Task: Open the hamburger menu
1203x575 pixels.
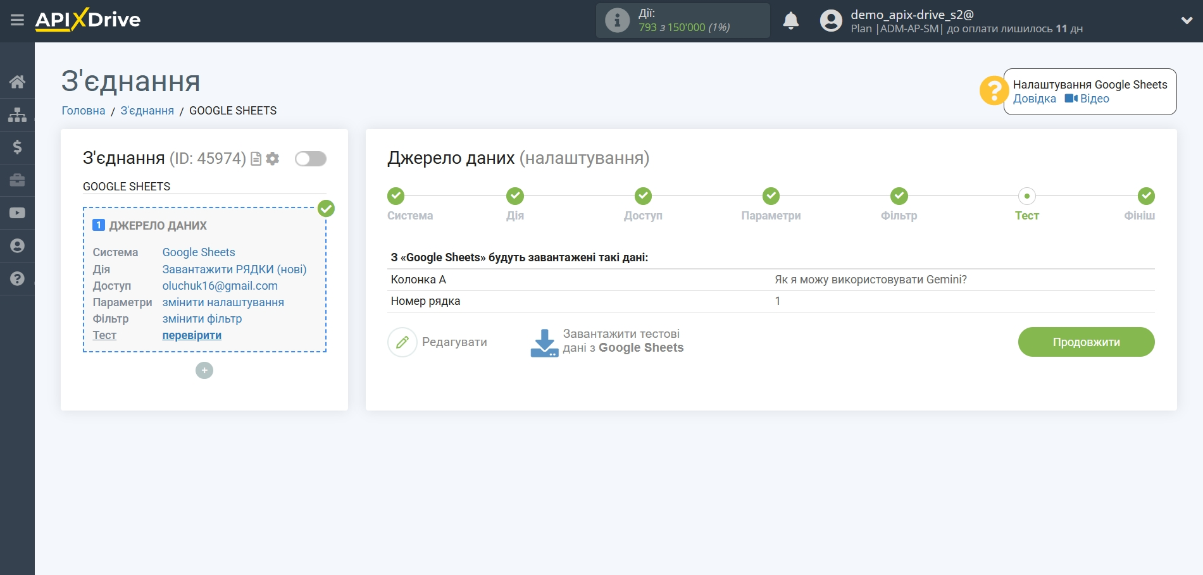Action: point(17,20)
